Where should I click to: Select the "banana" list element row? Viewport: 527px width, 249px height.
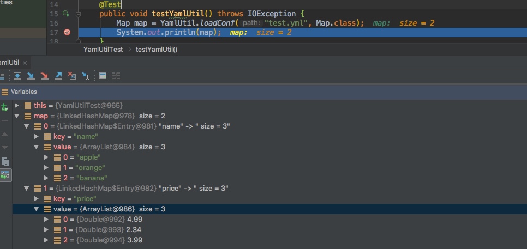coord(270,178)
